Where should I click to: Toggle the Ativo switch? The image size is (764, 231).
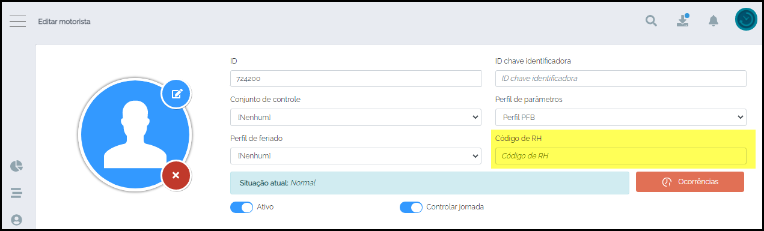[x=242, y=207]
